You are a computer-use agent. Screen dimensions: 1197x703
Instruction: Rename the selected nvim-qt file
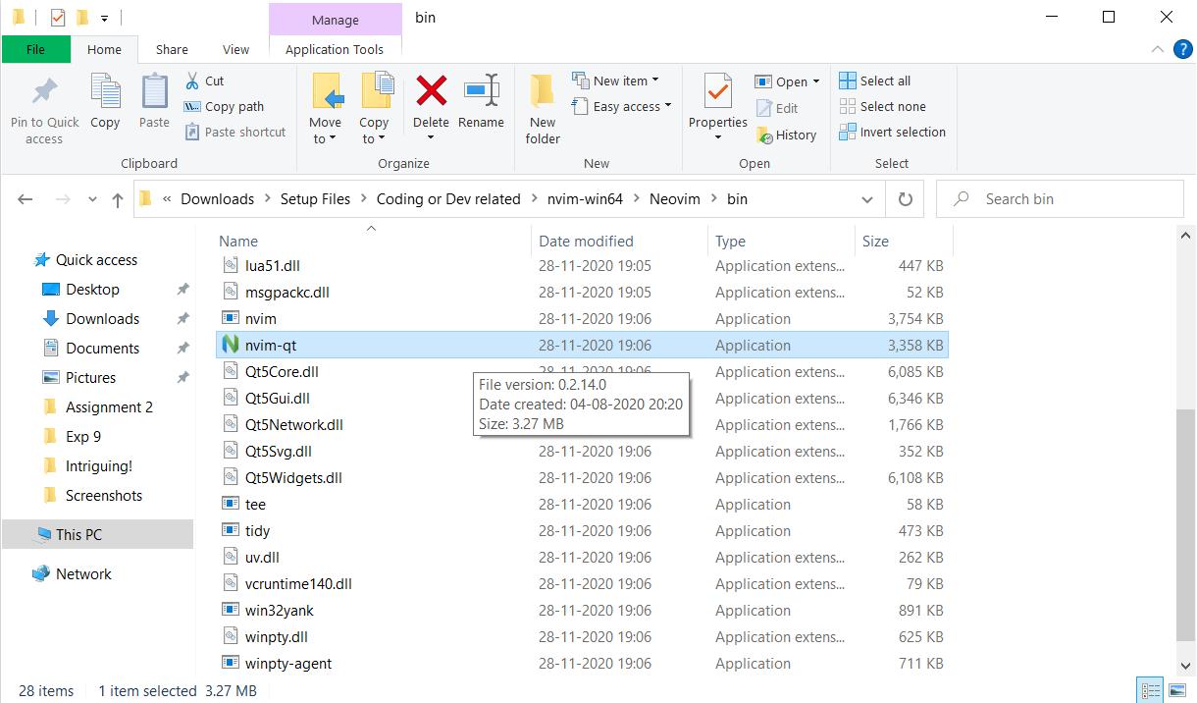click(481, 102)
